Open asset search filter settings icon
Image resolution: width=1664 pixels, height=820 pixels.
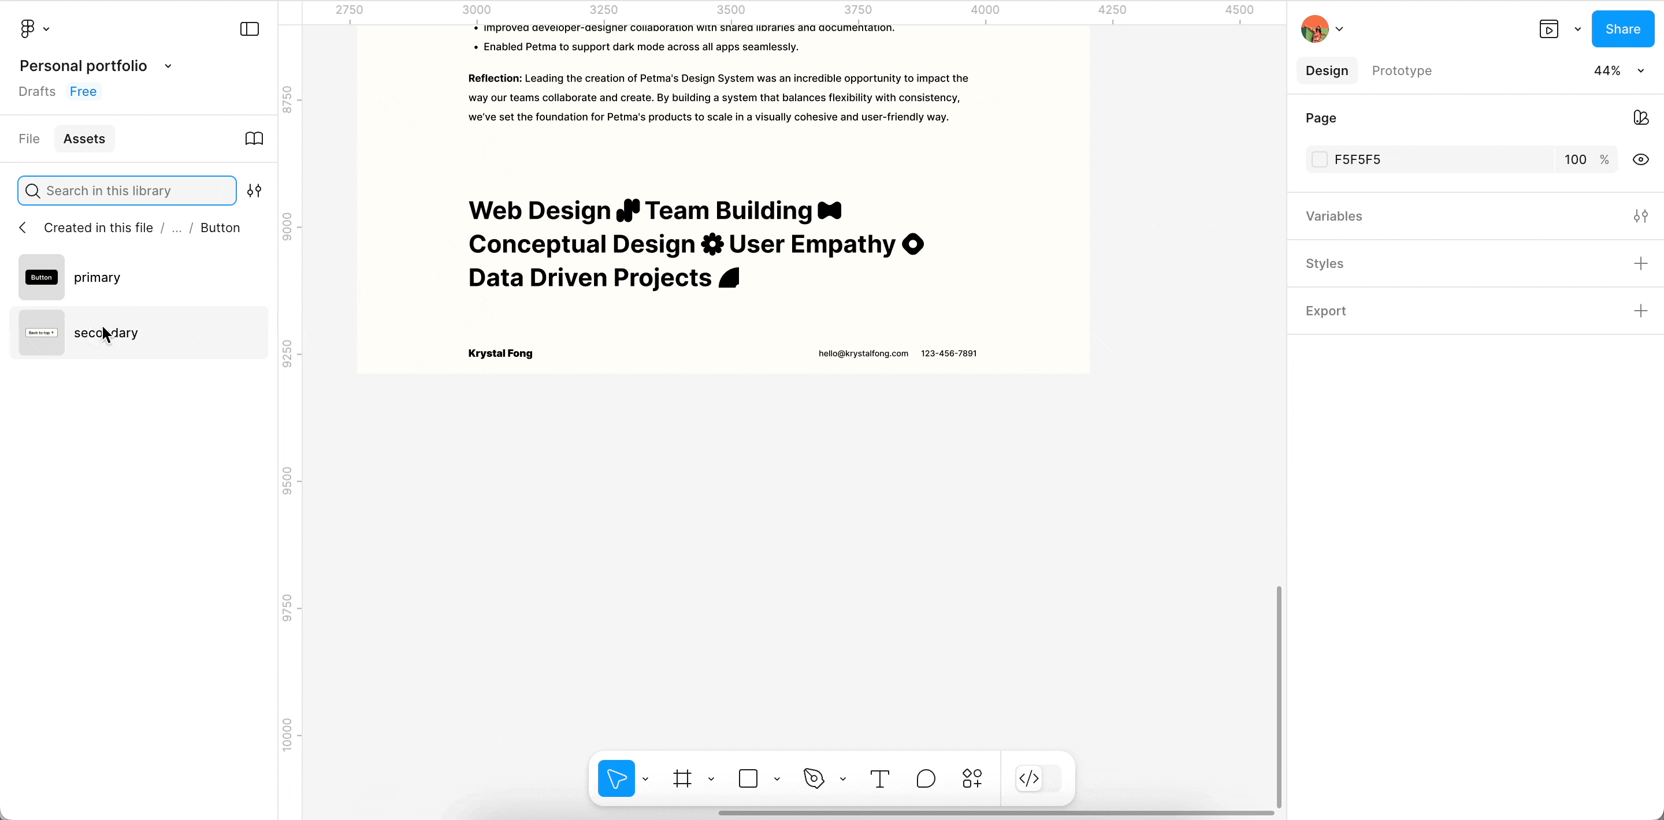(x=254, y=191)
